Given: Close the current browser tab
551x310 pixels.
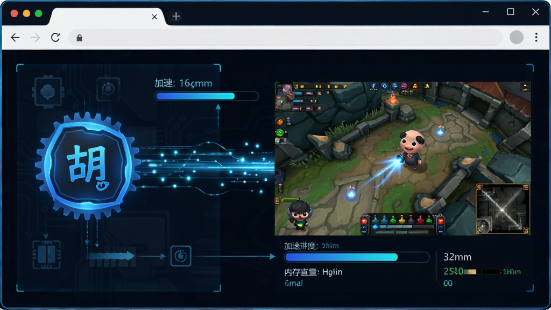Looking at the screenshot, I should point(154,17).
